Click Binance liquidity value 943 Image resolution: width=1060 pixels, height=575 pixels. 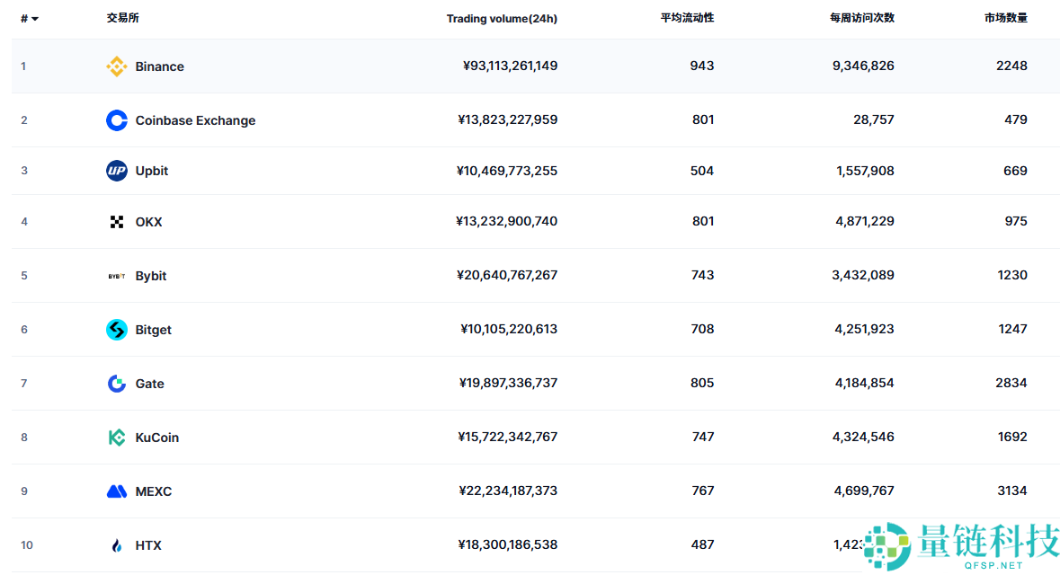tap(701, 66)
